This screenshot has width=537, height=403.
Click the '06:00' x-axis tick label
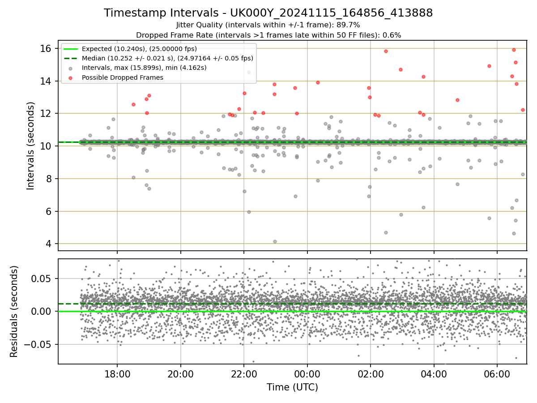(x=497, y=374)
